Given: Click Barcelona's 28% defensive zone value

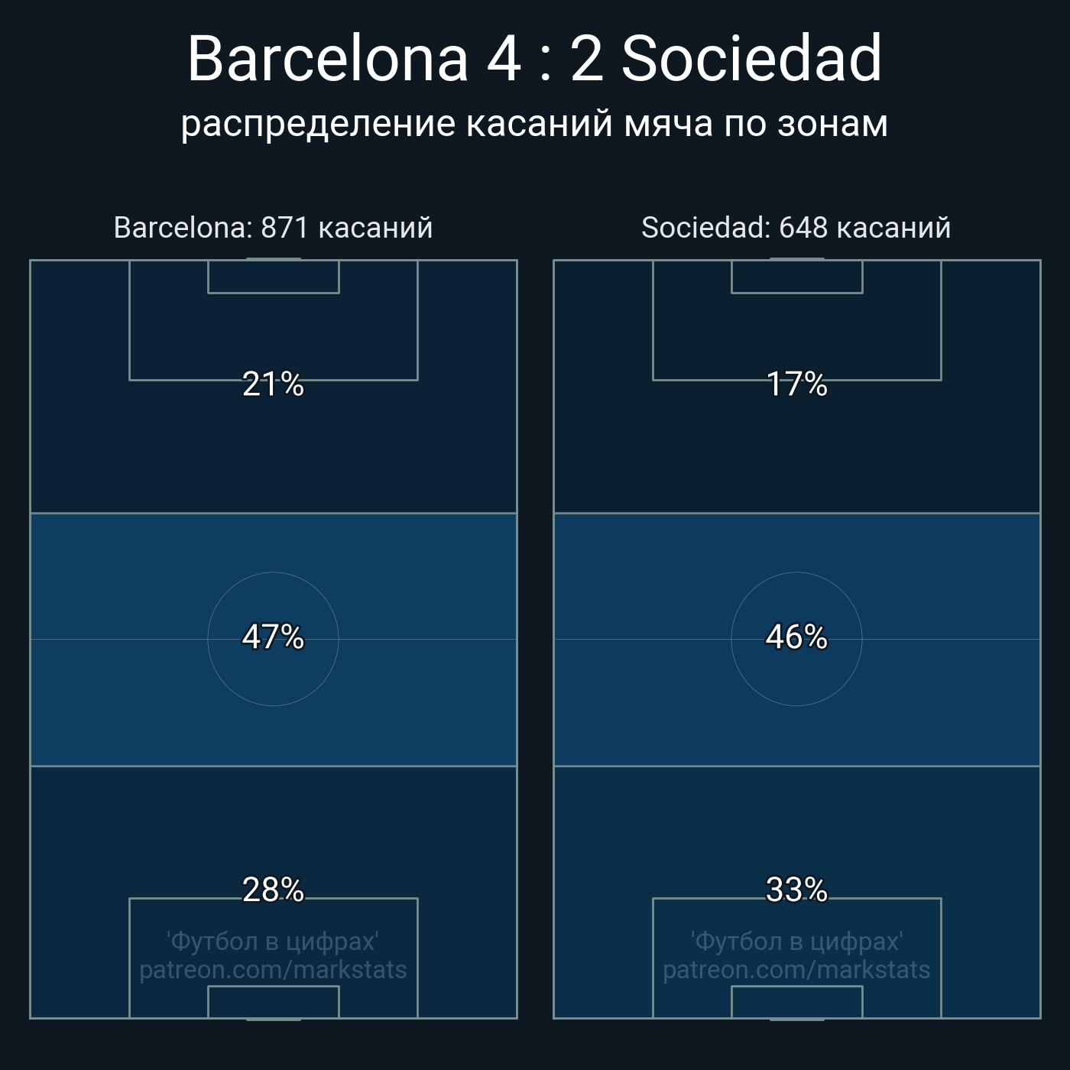Looking at the screenshot, I should 274,890.
